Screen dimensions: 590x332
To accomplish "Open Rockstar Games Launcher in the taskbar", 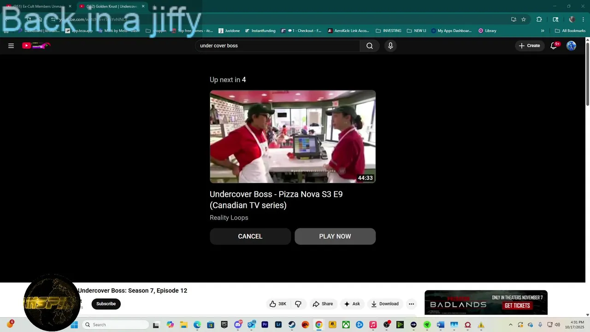I will coord(332,325).
